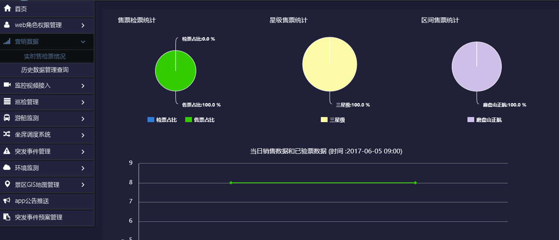Click the shuffle icon beside 坐席调度系统
Image resolution: width=559 pixels, height=240 pixels.
pos(7,134)
